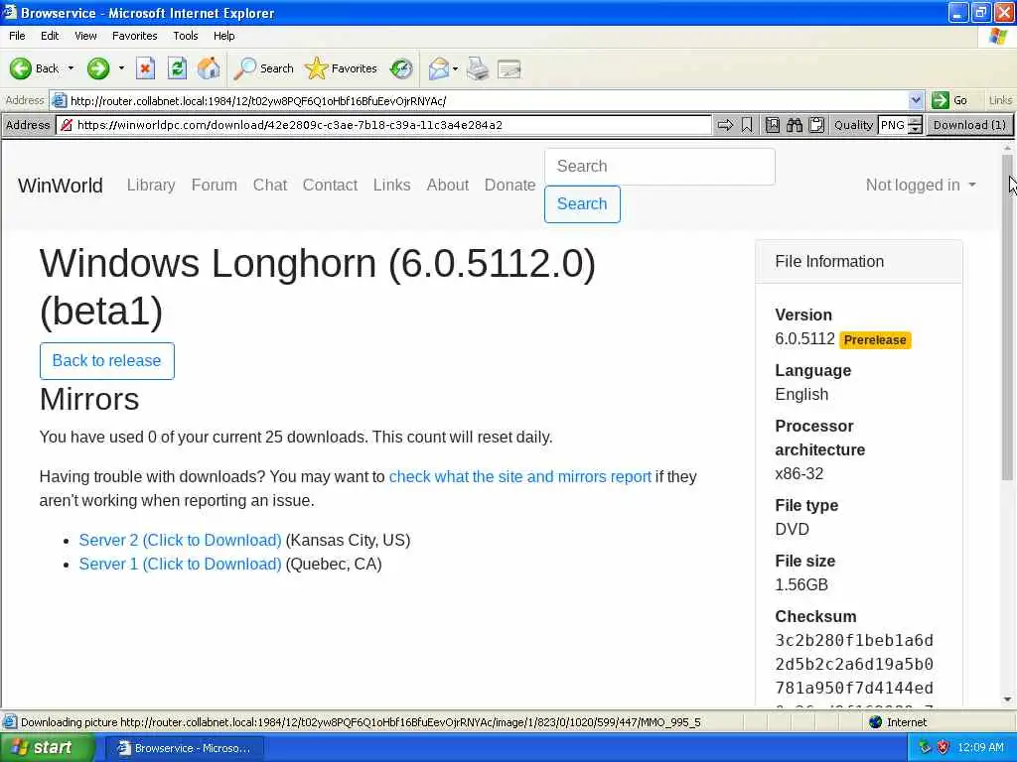
Task: Click the Stop loading icon
Action: pyautogui.click(x=145, y=68)
